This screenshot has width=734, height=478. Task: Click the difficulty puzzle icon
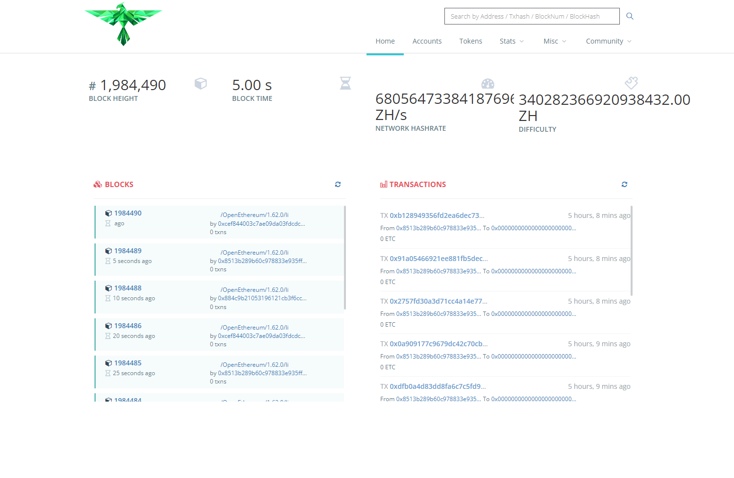tap(631, 83)
